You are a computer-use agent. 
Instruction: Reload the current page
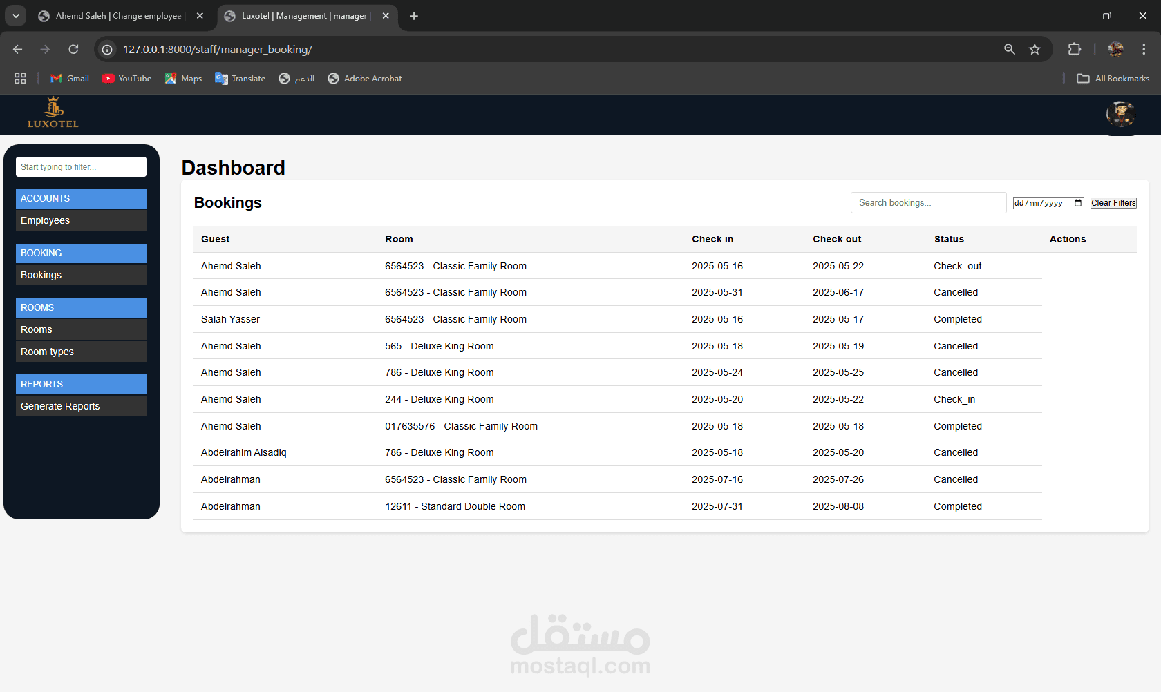coord(73,50)
